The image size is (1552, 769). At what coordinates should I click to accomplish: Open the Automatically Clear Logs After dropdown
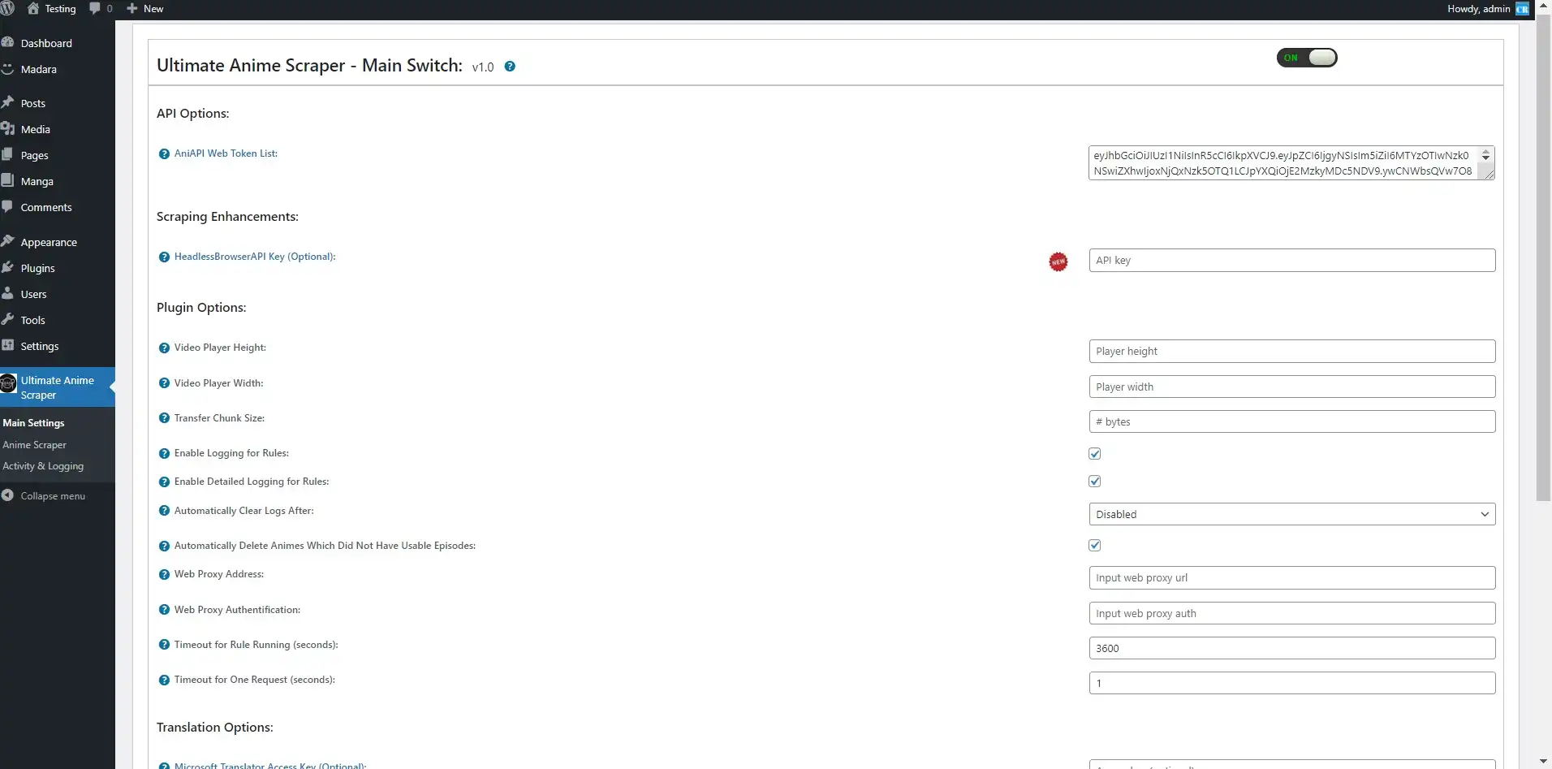point(1291,514)
